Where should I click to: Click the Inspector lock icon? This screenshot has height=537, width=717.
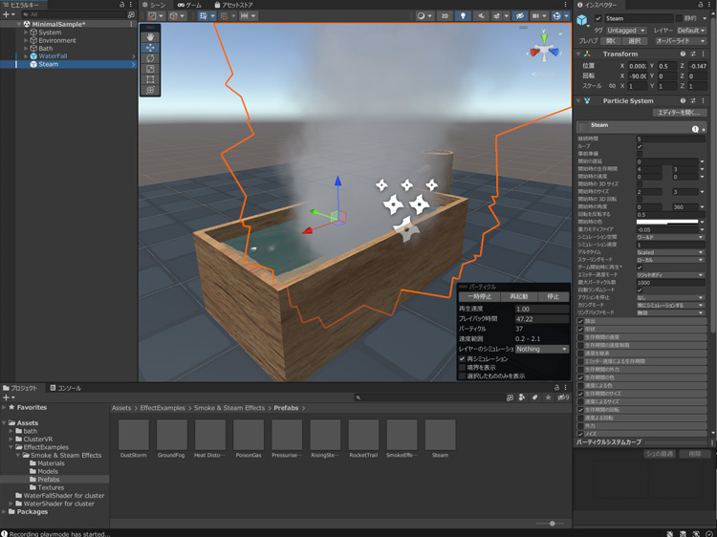(x=698, y=5)
